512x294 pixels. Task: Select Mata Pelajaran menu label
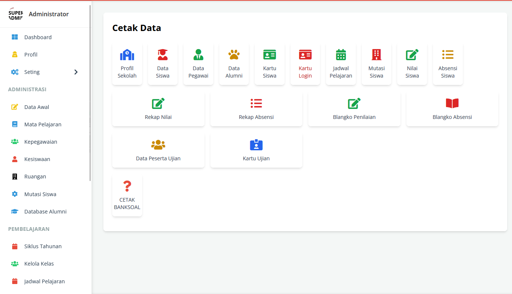(x=43, y=124)
